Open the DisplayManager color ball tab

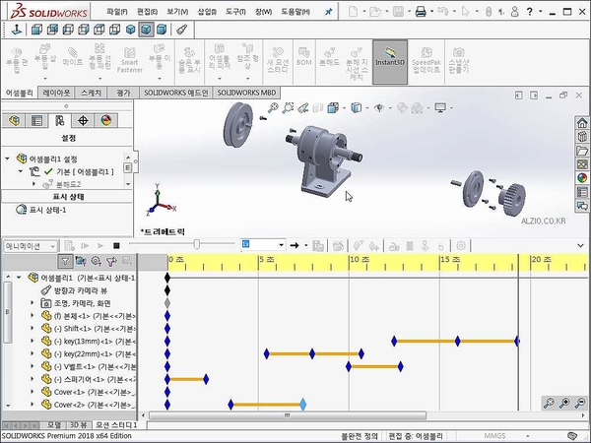(x=106, y=120)
